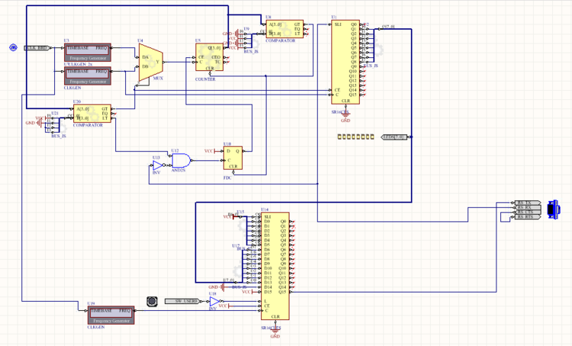The width and height of the screenshot is (572, 346).
Task: Select the U20 COMPARATOR component
Action: pos(92,114)
